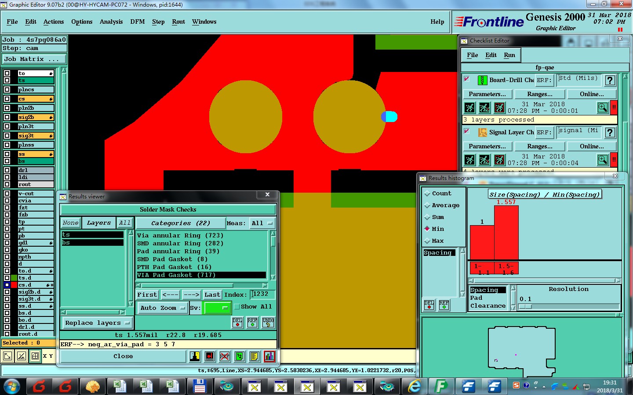This screenshot has width=633, height=395.
Task: Open the Rout menu
Action: coord(178,22)
